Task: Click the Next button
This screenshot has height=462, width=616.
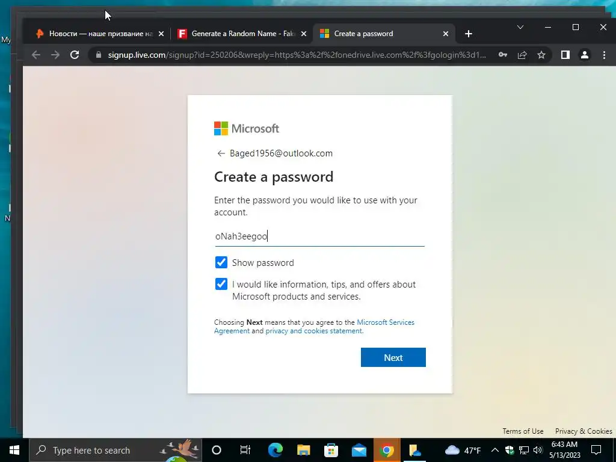Action: [393, 357]
